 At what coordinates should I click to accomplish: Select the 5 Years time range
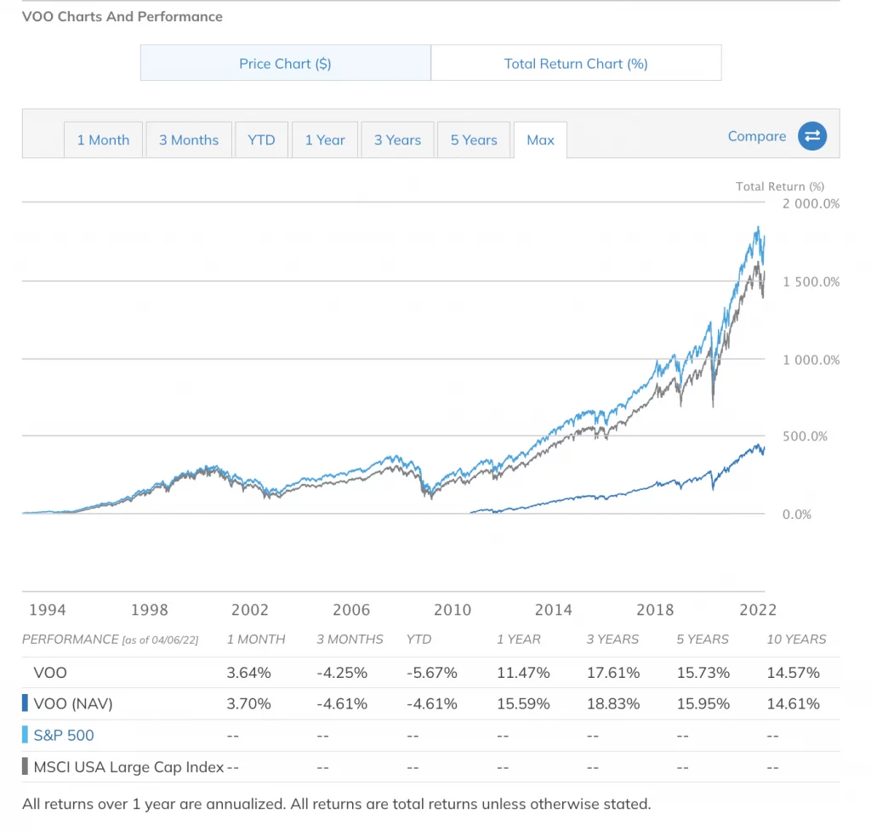pos(474,140)
